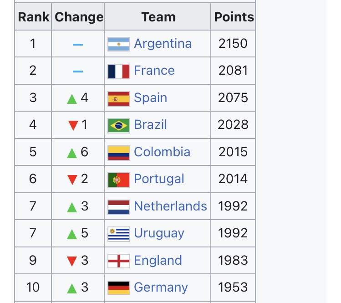Visit the Netherlands team link

coord(170,206)
